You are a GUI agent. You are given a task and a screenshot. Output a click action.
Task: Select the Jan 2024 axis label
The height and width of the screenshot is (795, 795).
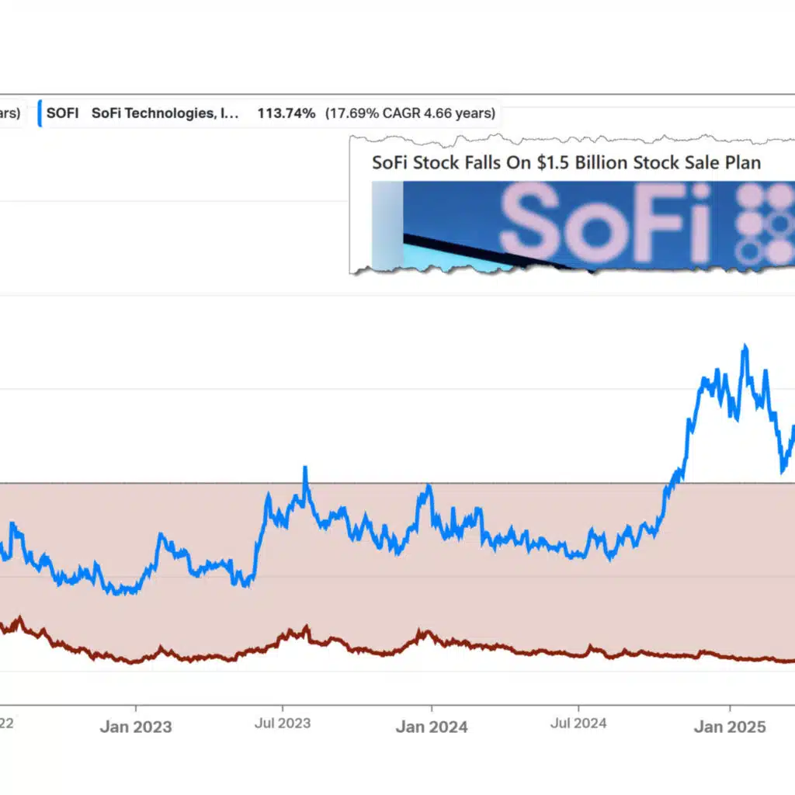(432, 727)
